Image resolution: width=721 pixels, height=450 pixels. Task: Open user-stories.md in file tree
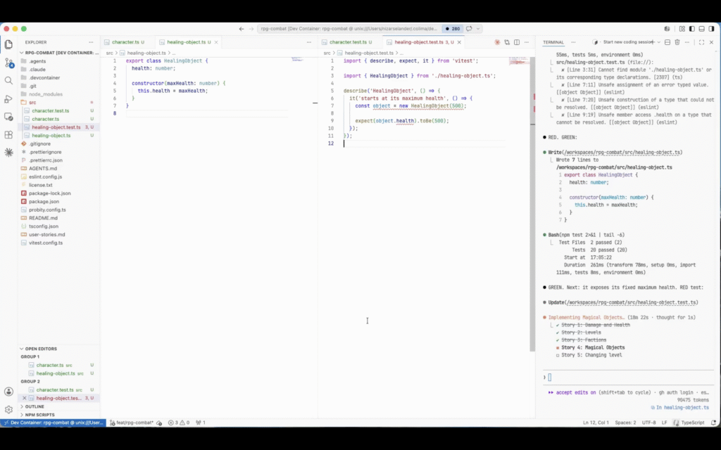coord(59,235)
